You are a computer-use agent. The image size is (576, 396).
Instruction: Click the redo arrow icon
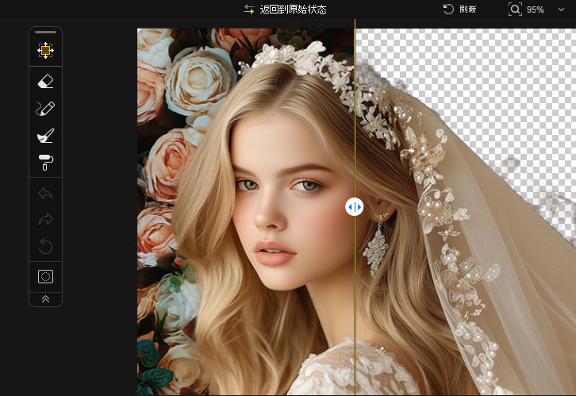pos(45,220)
